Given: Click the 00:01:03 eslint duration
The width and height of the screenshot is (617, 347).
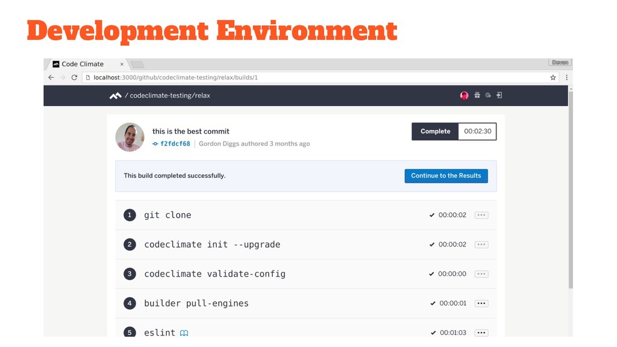Looking at the screenshot, I should (453, 333).
